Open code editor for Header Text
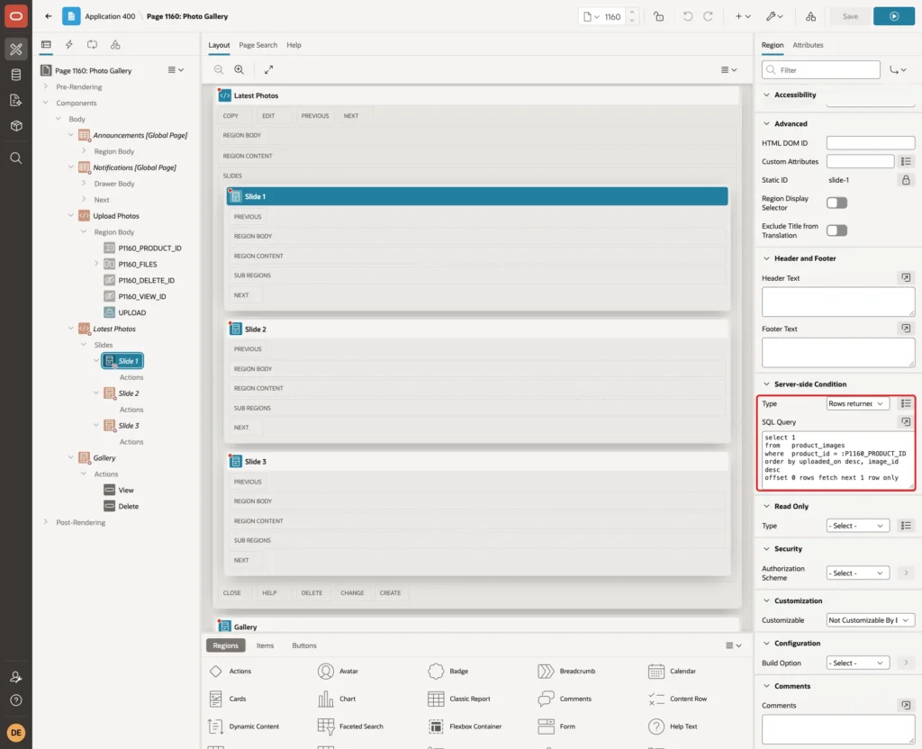Screen dimensions: 922x749 pos(906,277)
